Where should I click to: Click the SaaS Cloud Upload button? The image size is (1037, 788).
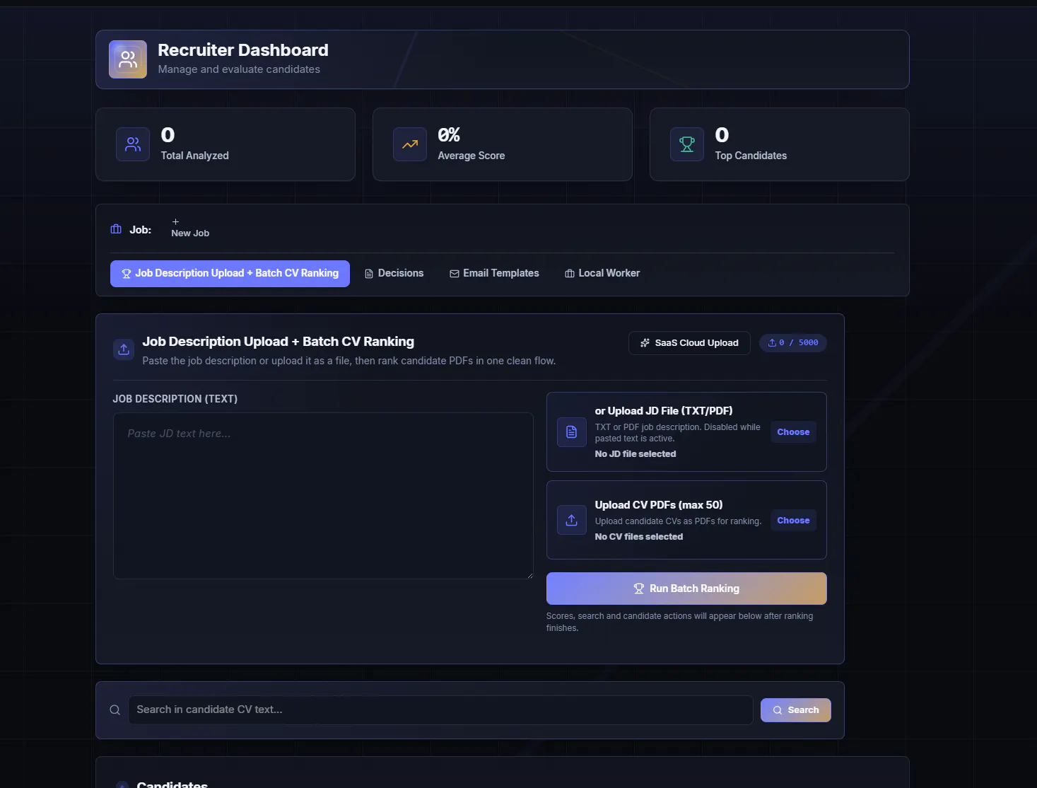pos(689,343)
